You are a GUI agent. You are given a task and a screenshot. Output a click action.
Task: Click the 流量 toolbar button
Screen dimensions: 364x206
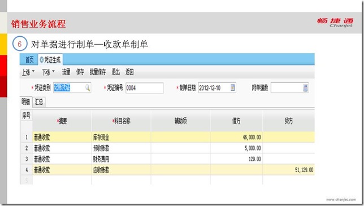[x=66, y=72]
